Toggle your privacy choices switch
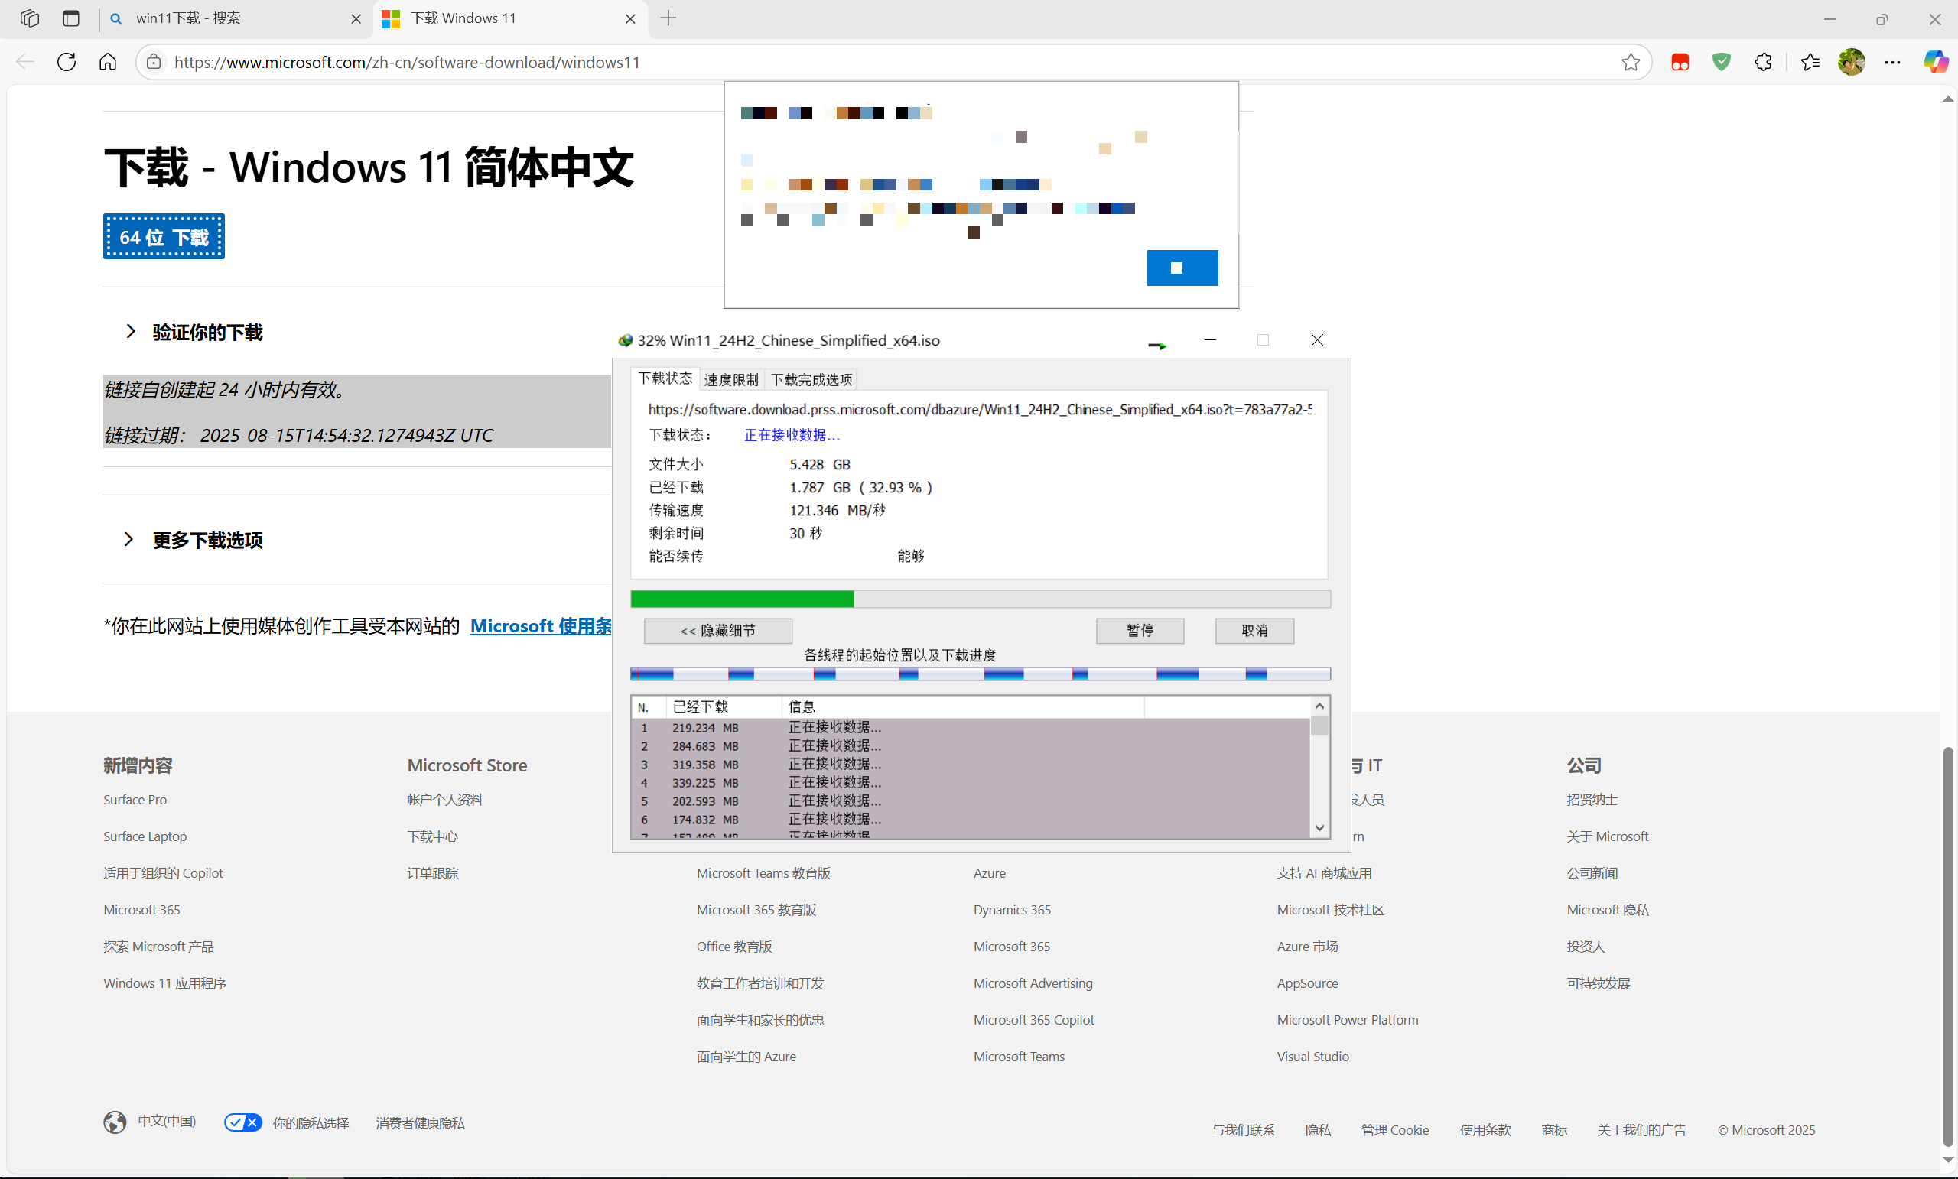Screen dimensions: 1958x1179 242,1122
